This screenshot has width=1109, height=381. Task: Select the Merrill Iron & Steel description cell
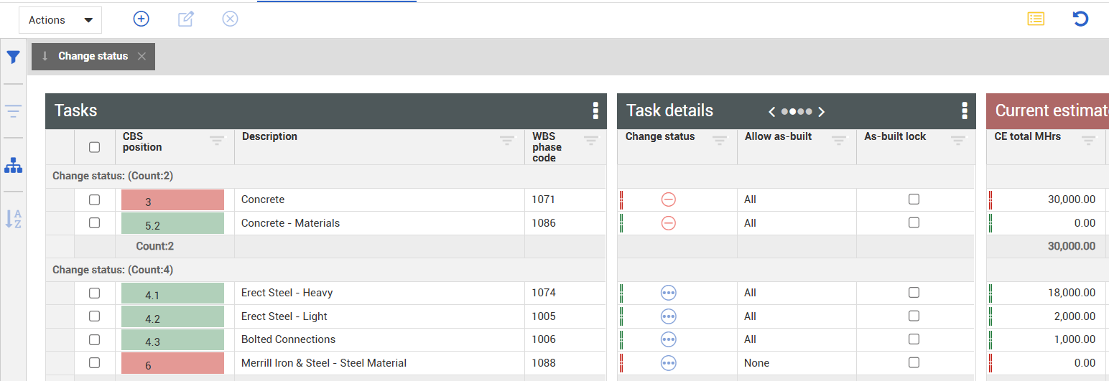pos(324,363)
